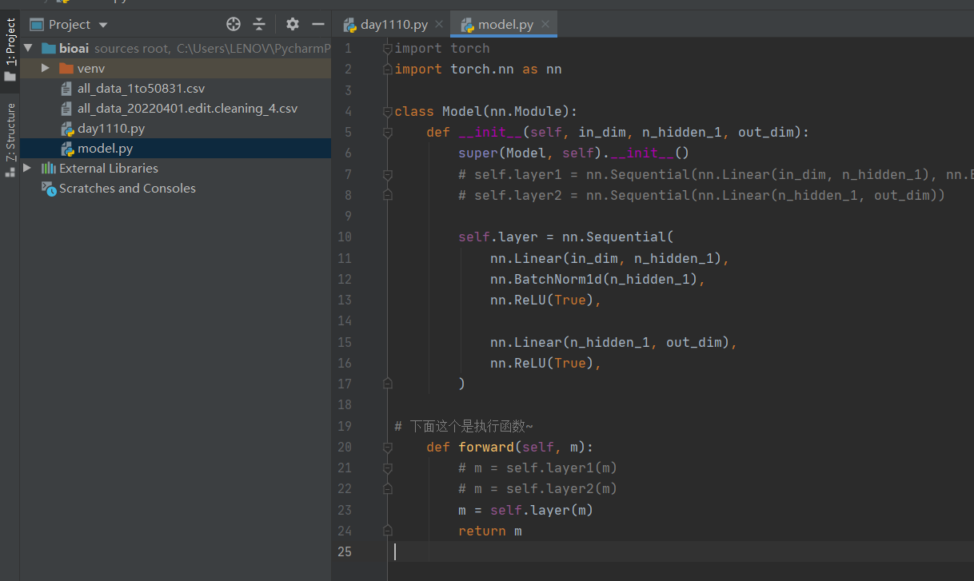Viewport: 974px width, 581px height.
Task: Select Scratches and Consoles node
Action: tap(176, 189)
